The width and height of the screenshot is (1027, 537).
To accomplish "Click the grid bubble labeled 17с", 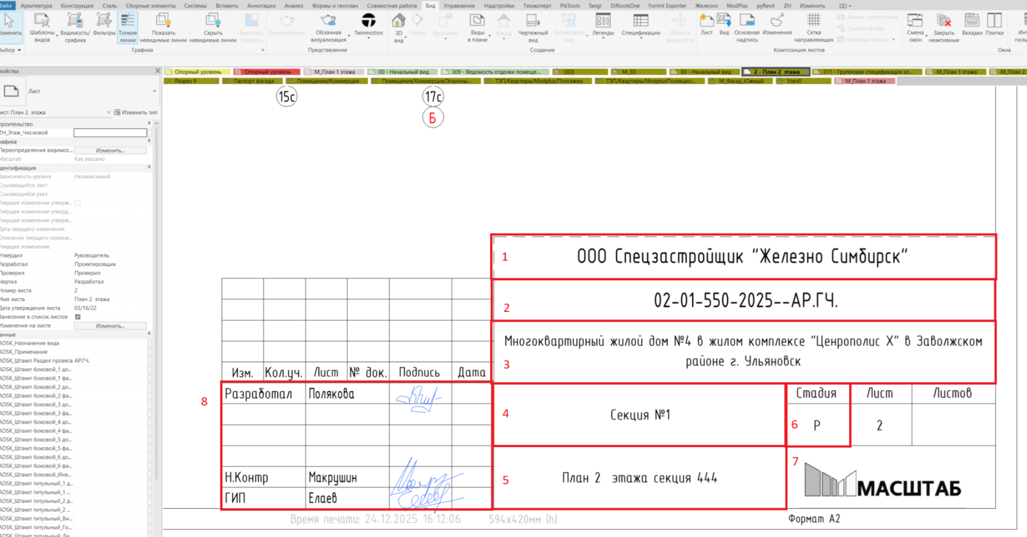I will (433, 96).
